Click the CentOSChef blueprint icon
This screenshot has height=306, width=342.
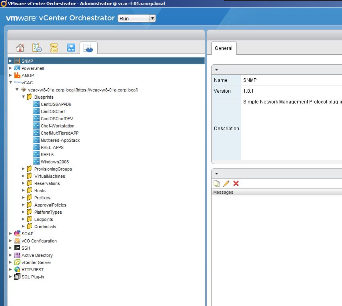coord(36,111)
